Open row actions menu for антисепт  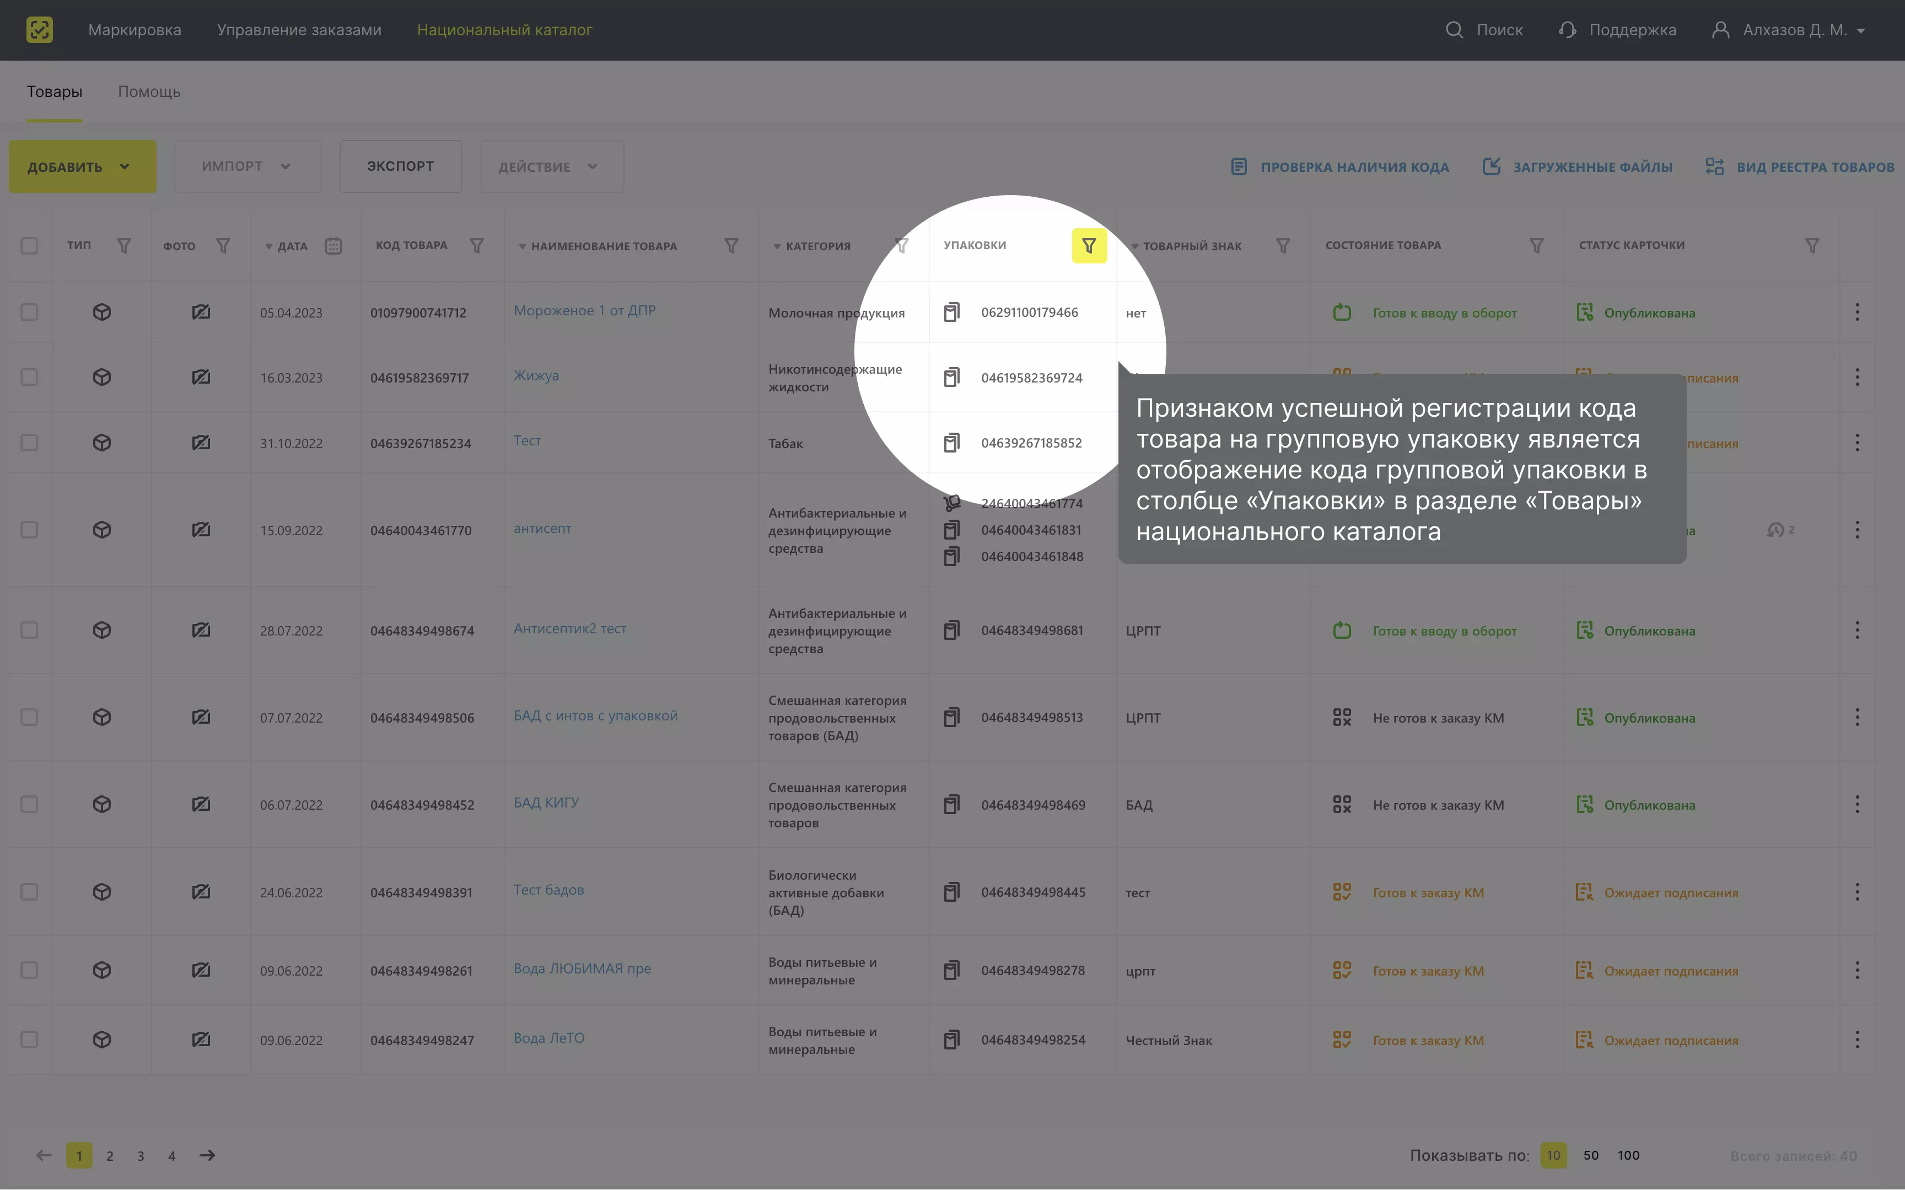coord(1857,530)
